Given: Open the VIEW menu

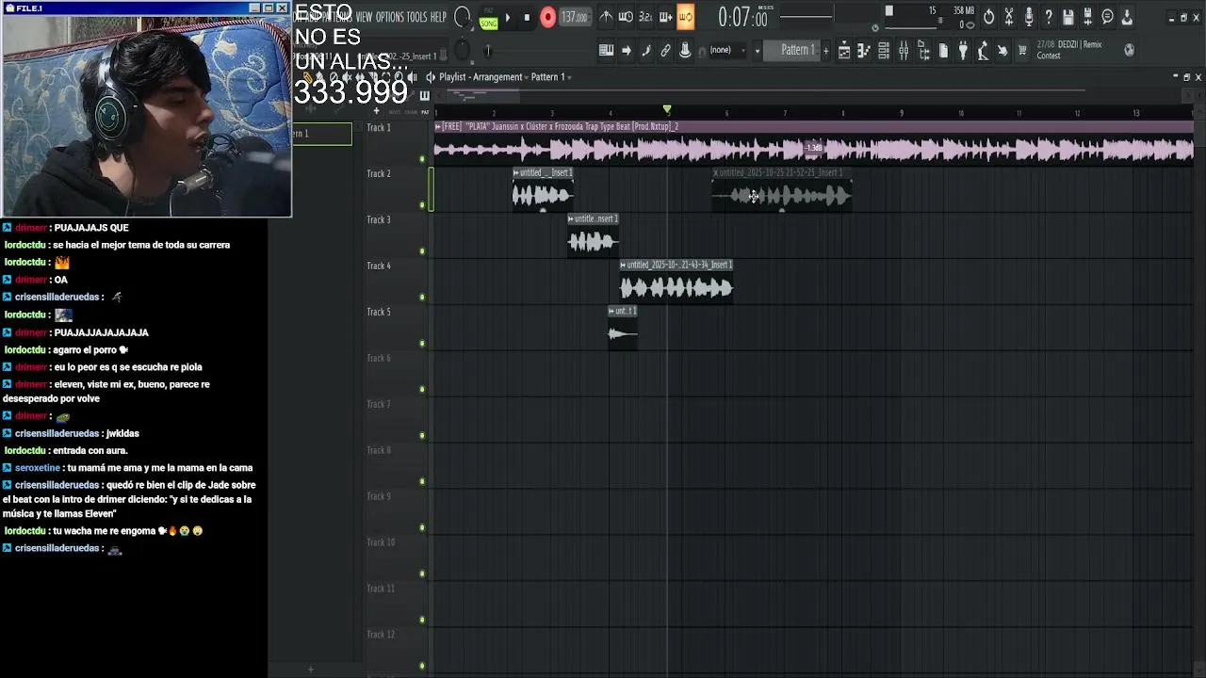Looking at the screenshot, I should tap(364, 17).
